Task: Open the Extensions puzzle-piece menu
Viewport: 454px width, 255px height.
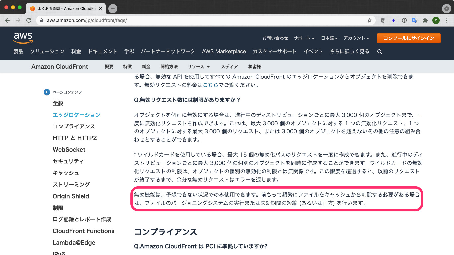Action: pos(425,20)
